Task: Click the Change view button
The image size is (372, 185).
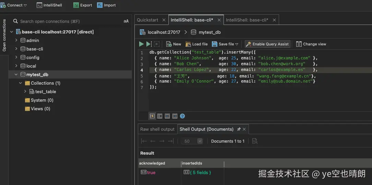Action: tap(311, 44)
